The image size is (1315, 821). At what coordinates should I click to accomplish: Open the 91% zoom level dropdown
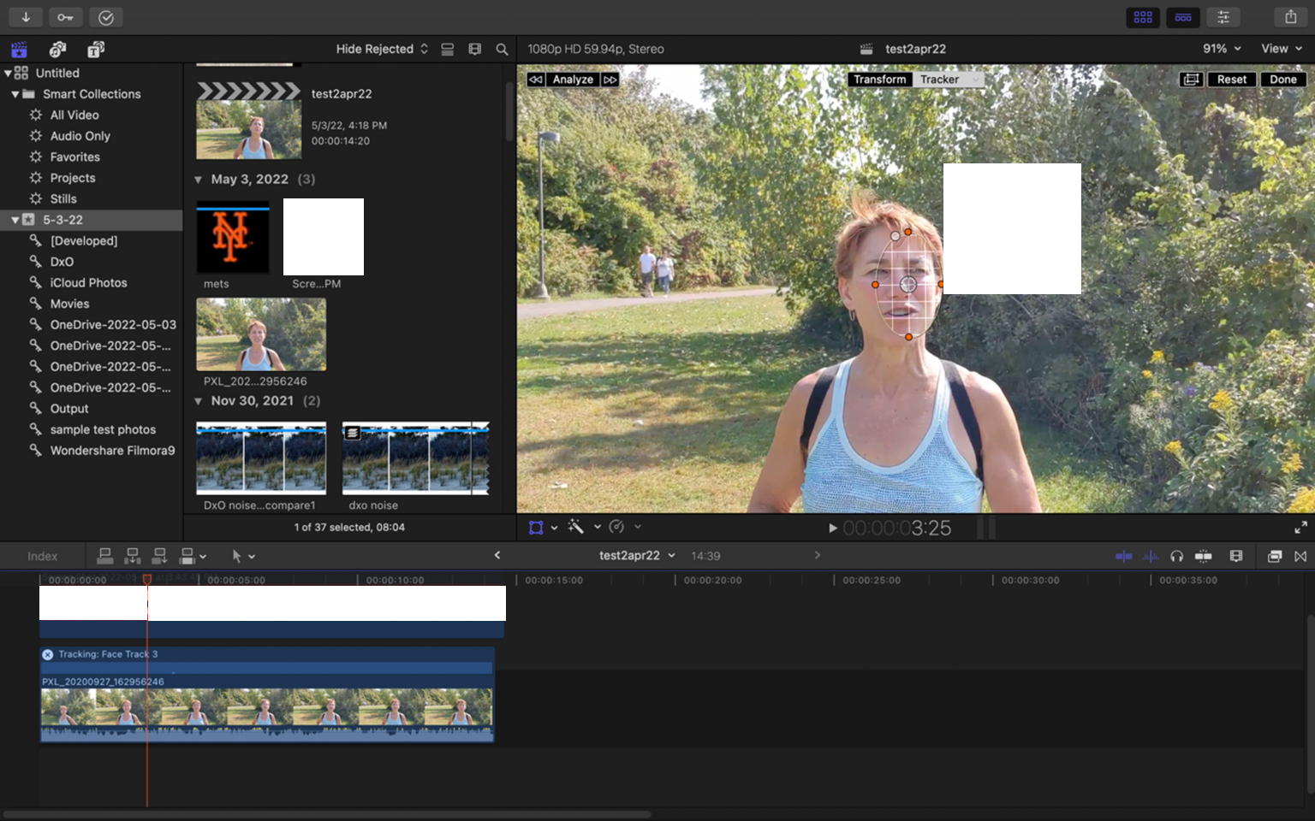pos(1222,49)
